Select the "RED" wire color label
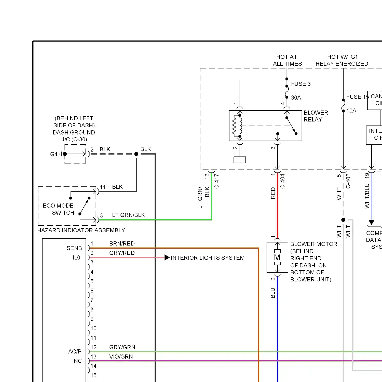Screen dimensions: 382x382 point(273,193)
